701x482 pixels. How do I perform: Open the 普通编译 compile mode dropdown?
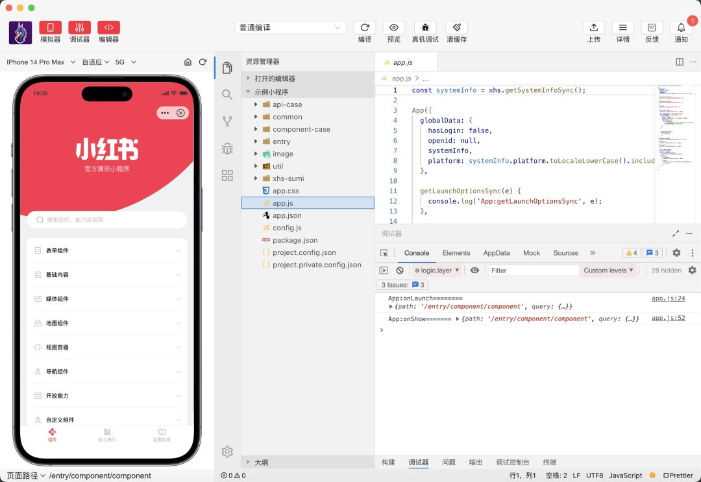(x=290, y=27)
